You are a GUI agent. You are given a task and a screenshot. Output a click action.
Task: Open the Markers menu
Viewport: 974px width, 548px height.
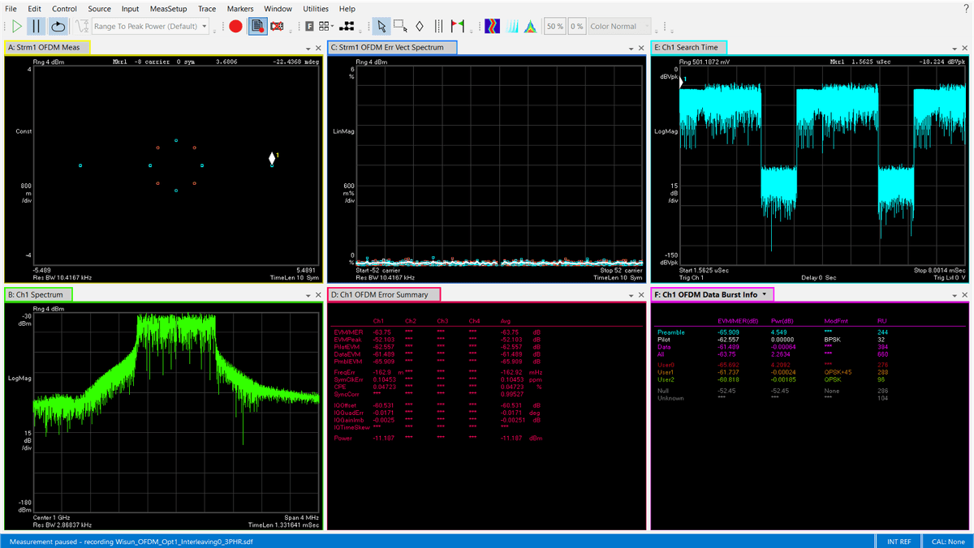(240, 8)
